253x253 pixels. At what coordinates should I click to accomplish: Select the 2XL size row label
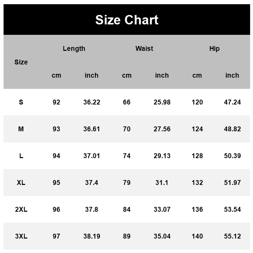21,209
